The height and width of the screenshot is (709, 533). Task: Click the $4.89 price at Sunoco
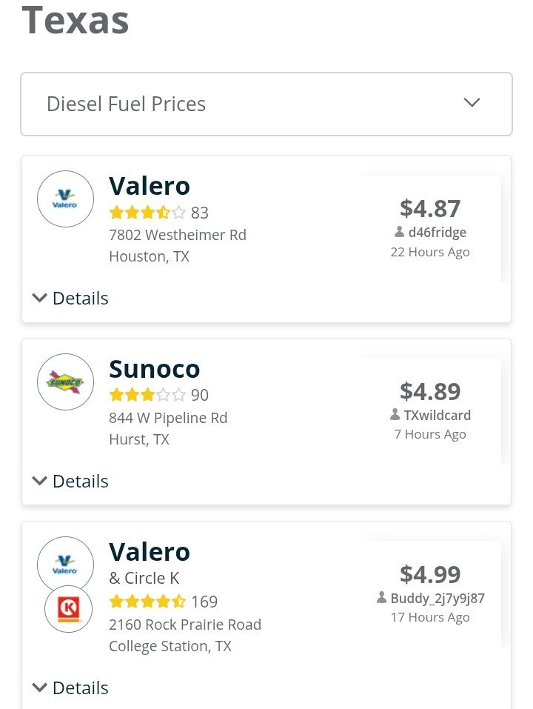tap(430, 391)
